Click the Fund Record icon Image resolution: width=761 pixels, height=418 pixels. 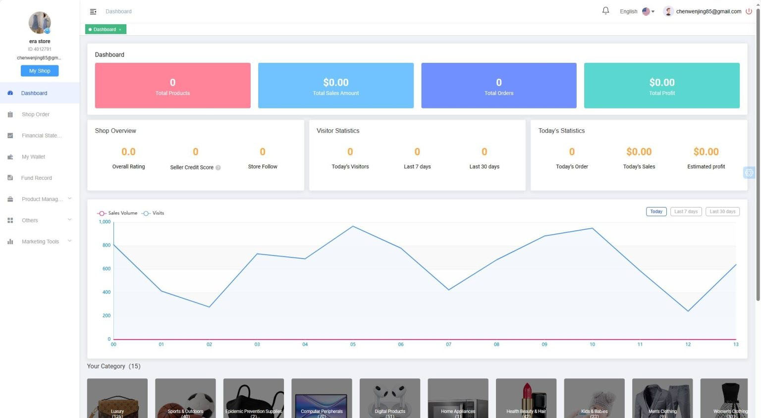click(10, 178)
